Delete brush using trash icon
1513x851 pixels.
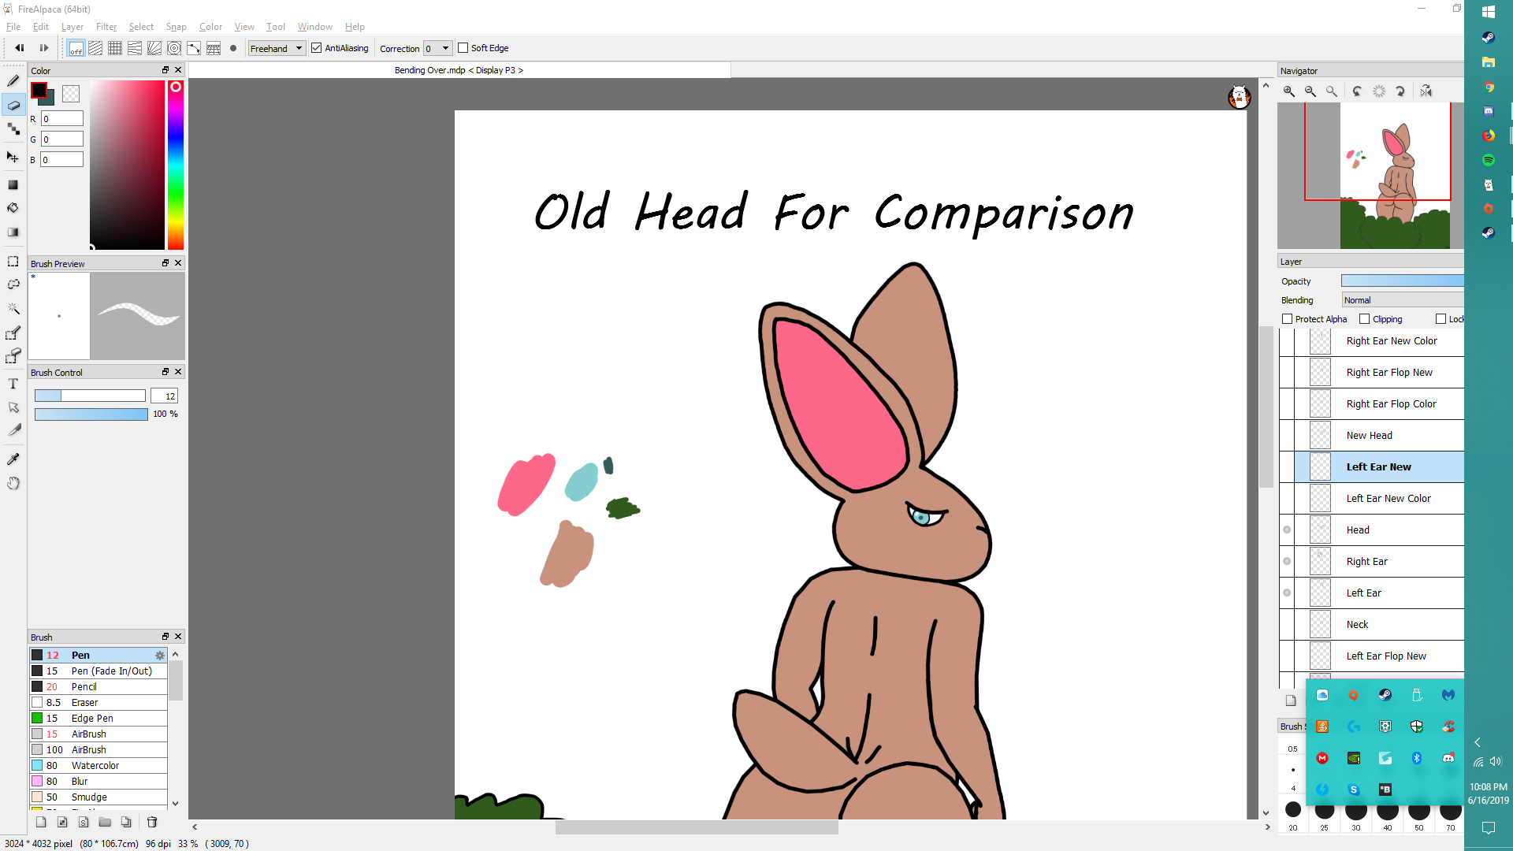[152, 822]
